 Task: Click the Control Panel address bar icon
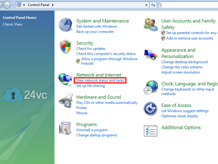(19, 5)
